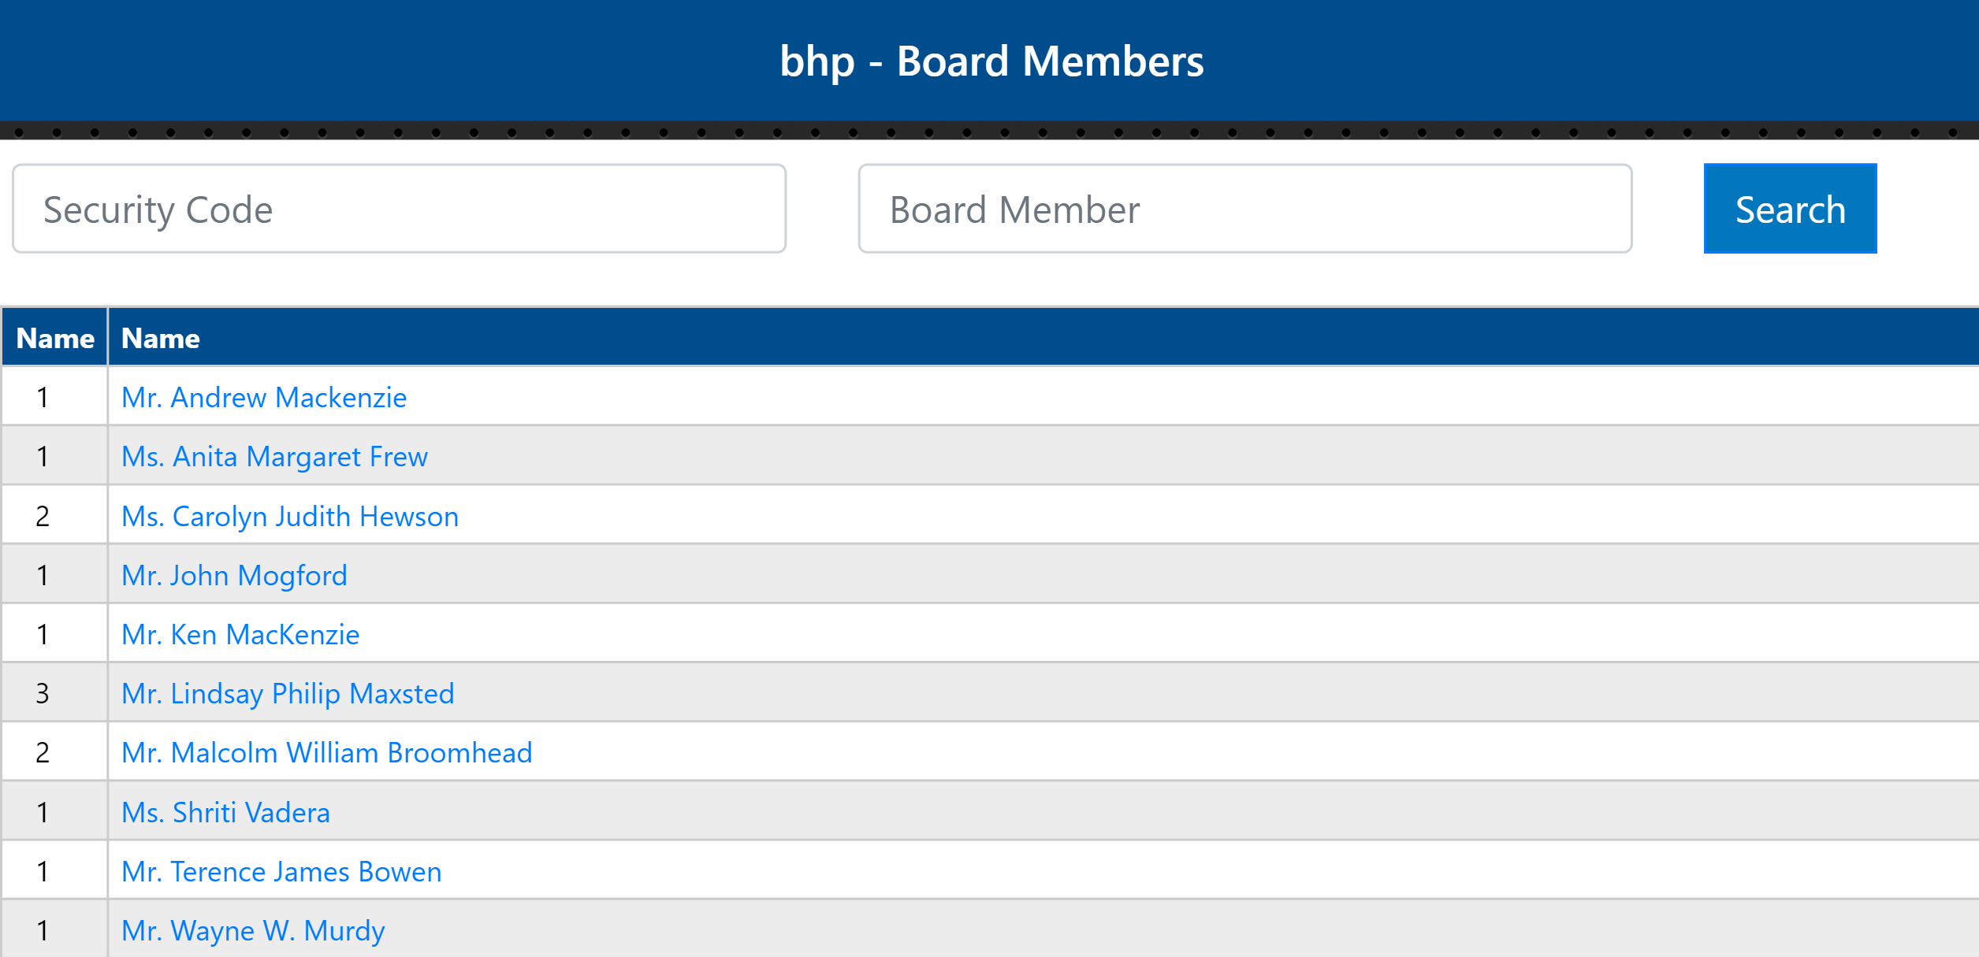Click Mr. Terence James Bowen link

click(x=281, y=871)
